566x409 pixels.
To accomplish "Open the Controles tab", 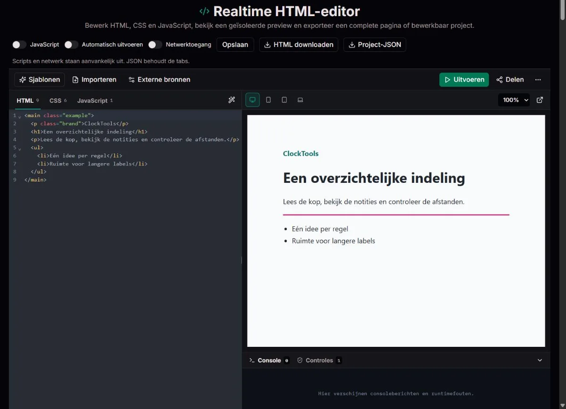I will coord(319,360).
